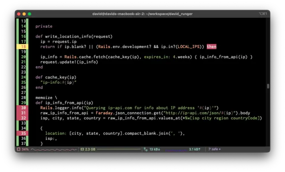Click 'ip_info_from_api(ip) }' block on line 20
This screenshot has width=285, height=172.
click(226, 57)
